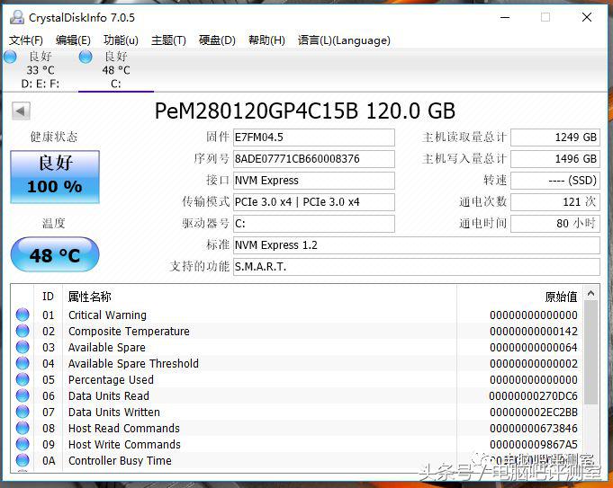Select the Host Read Commands attribute name
The image size is (613, 488).
tap(124, 429)
